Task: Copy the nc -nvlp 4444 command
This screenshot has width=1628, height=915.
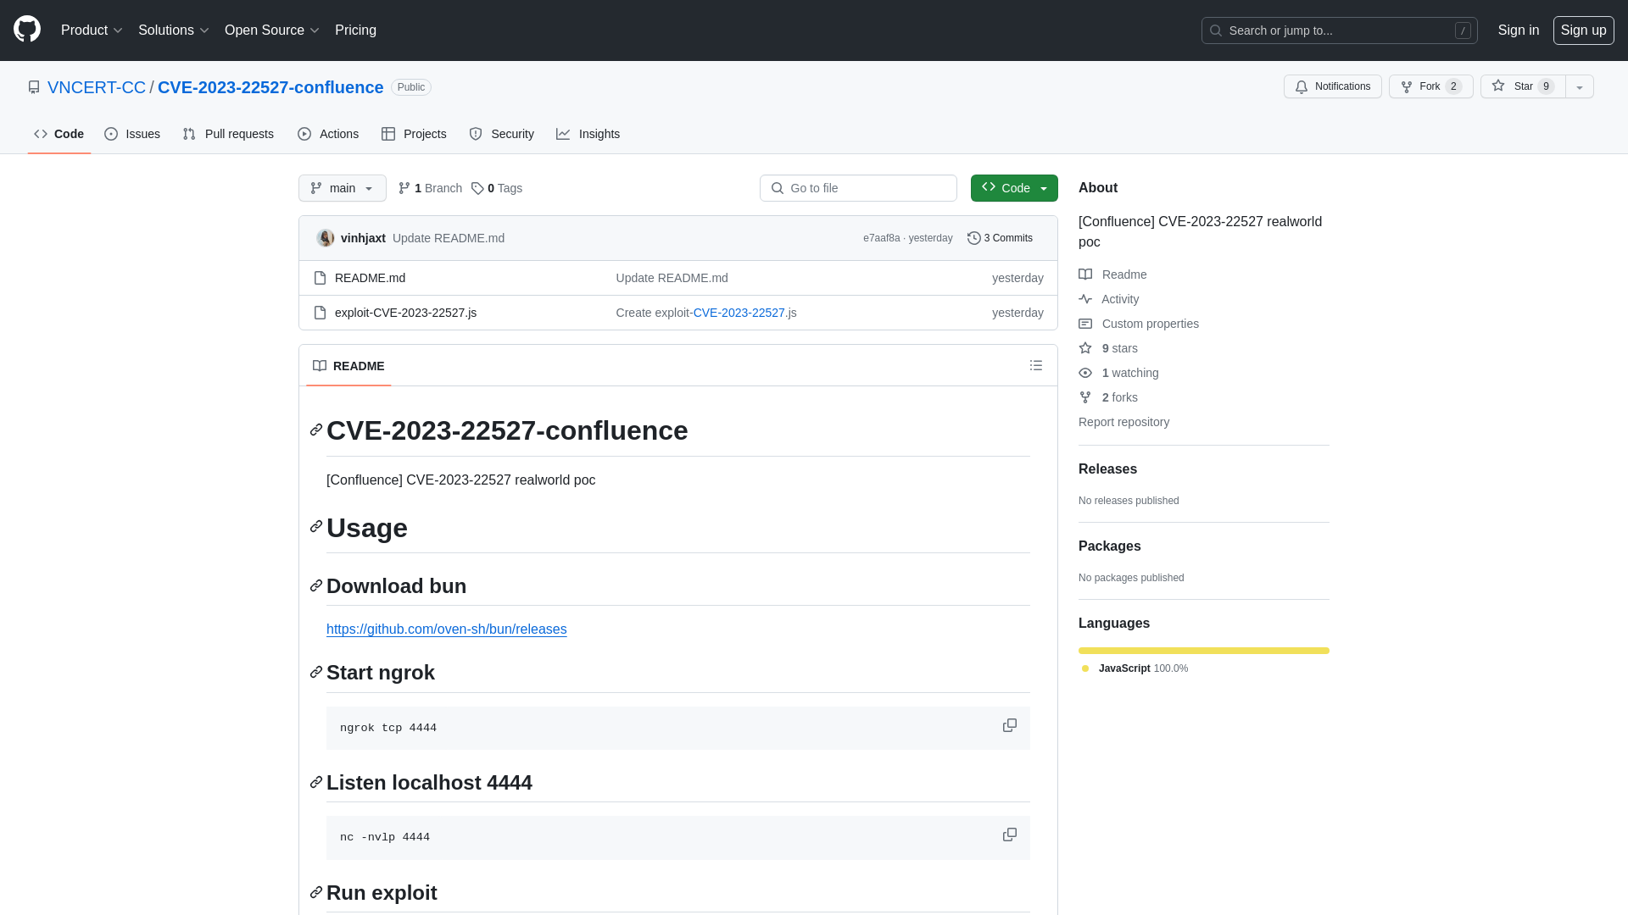Action: [1010, 835]
